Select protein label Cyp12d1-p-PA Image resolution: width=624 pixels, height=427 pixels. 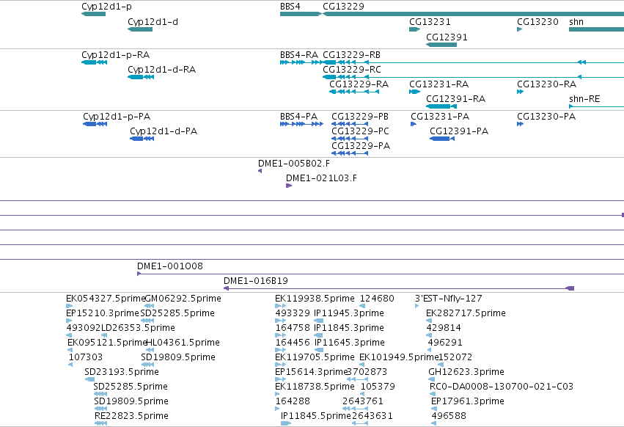pos(117,117)
